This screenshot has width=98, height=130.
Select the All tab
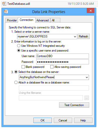coord(55,20)
